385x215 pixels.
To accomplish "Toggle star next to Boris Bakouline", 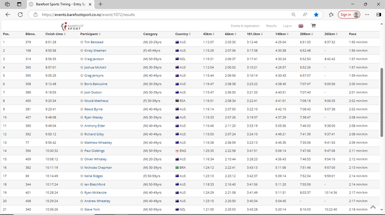I will pos(82,84).
